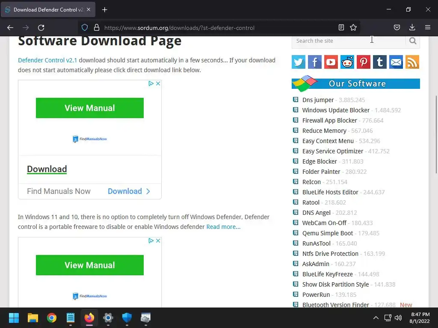Open the RSS feed icon

click(412, 62)
